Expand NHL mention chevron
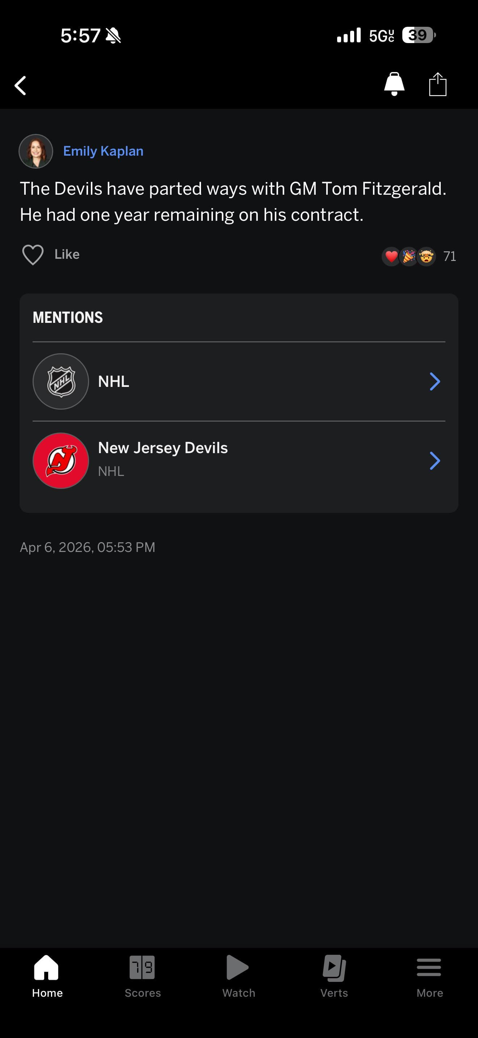478x1038 pixels. coord(435,381)
